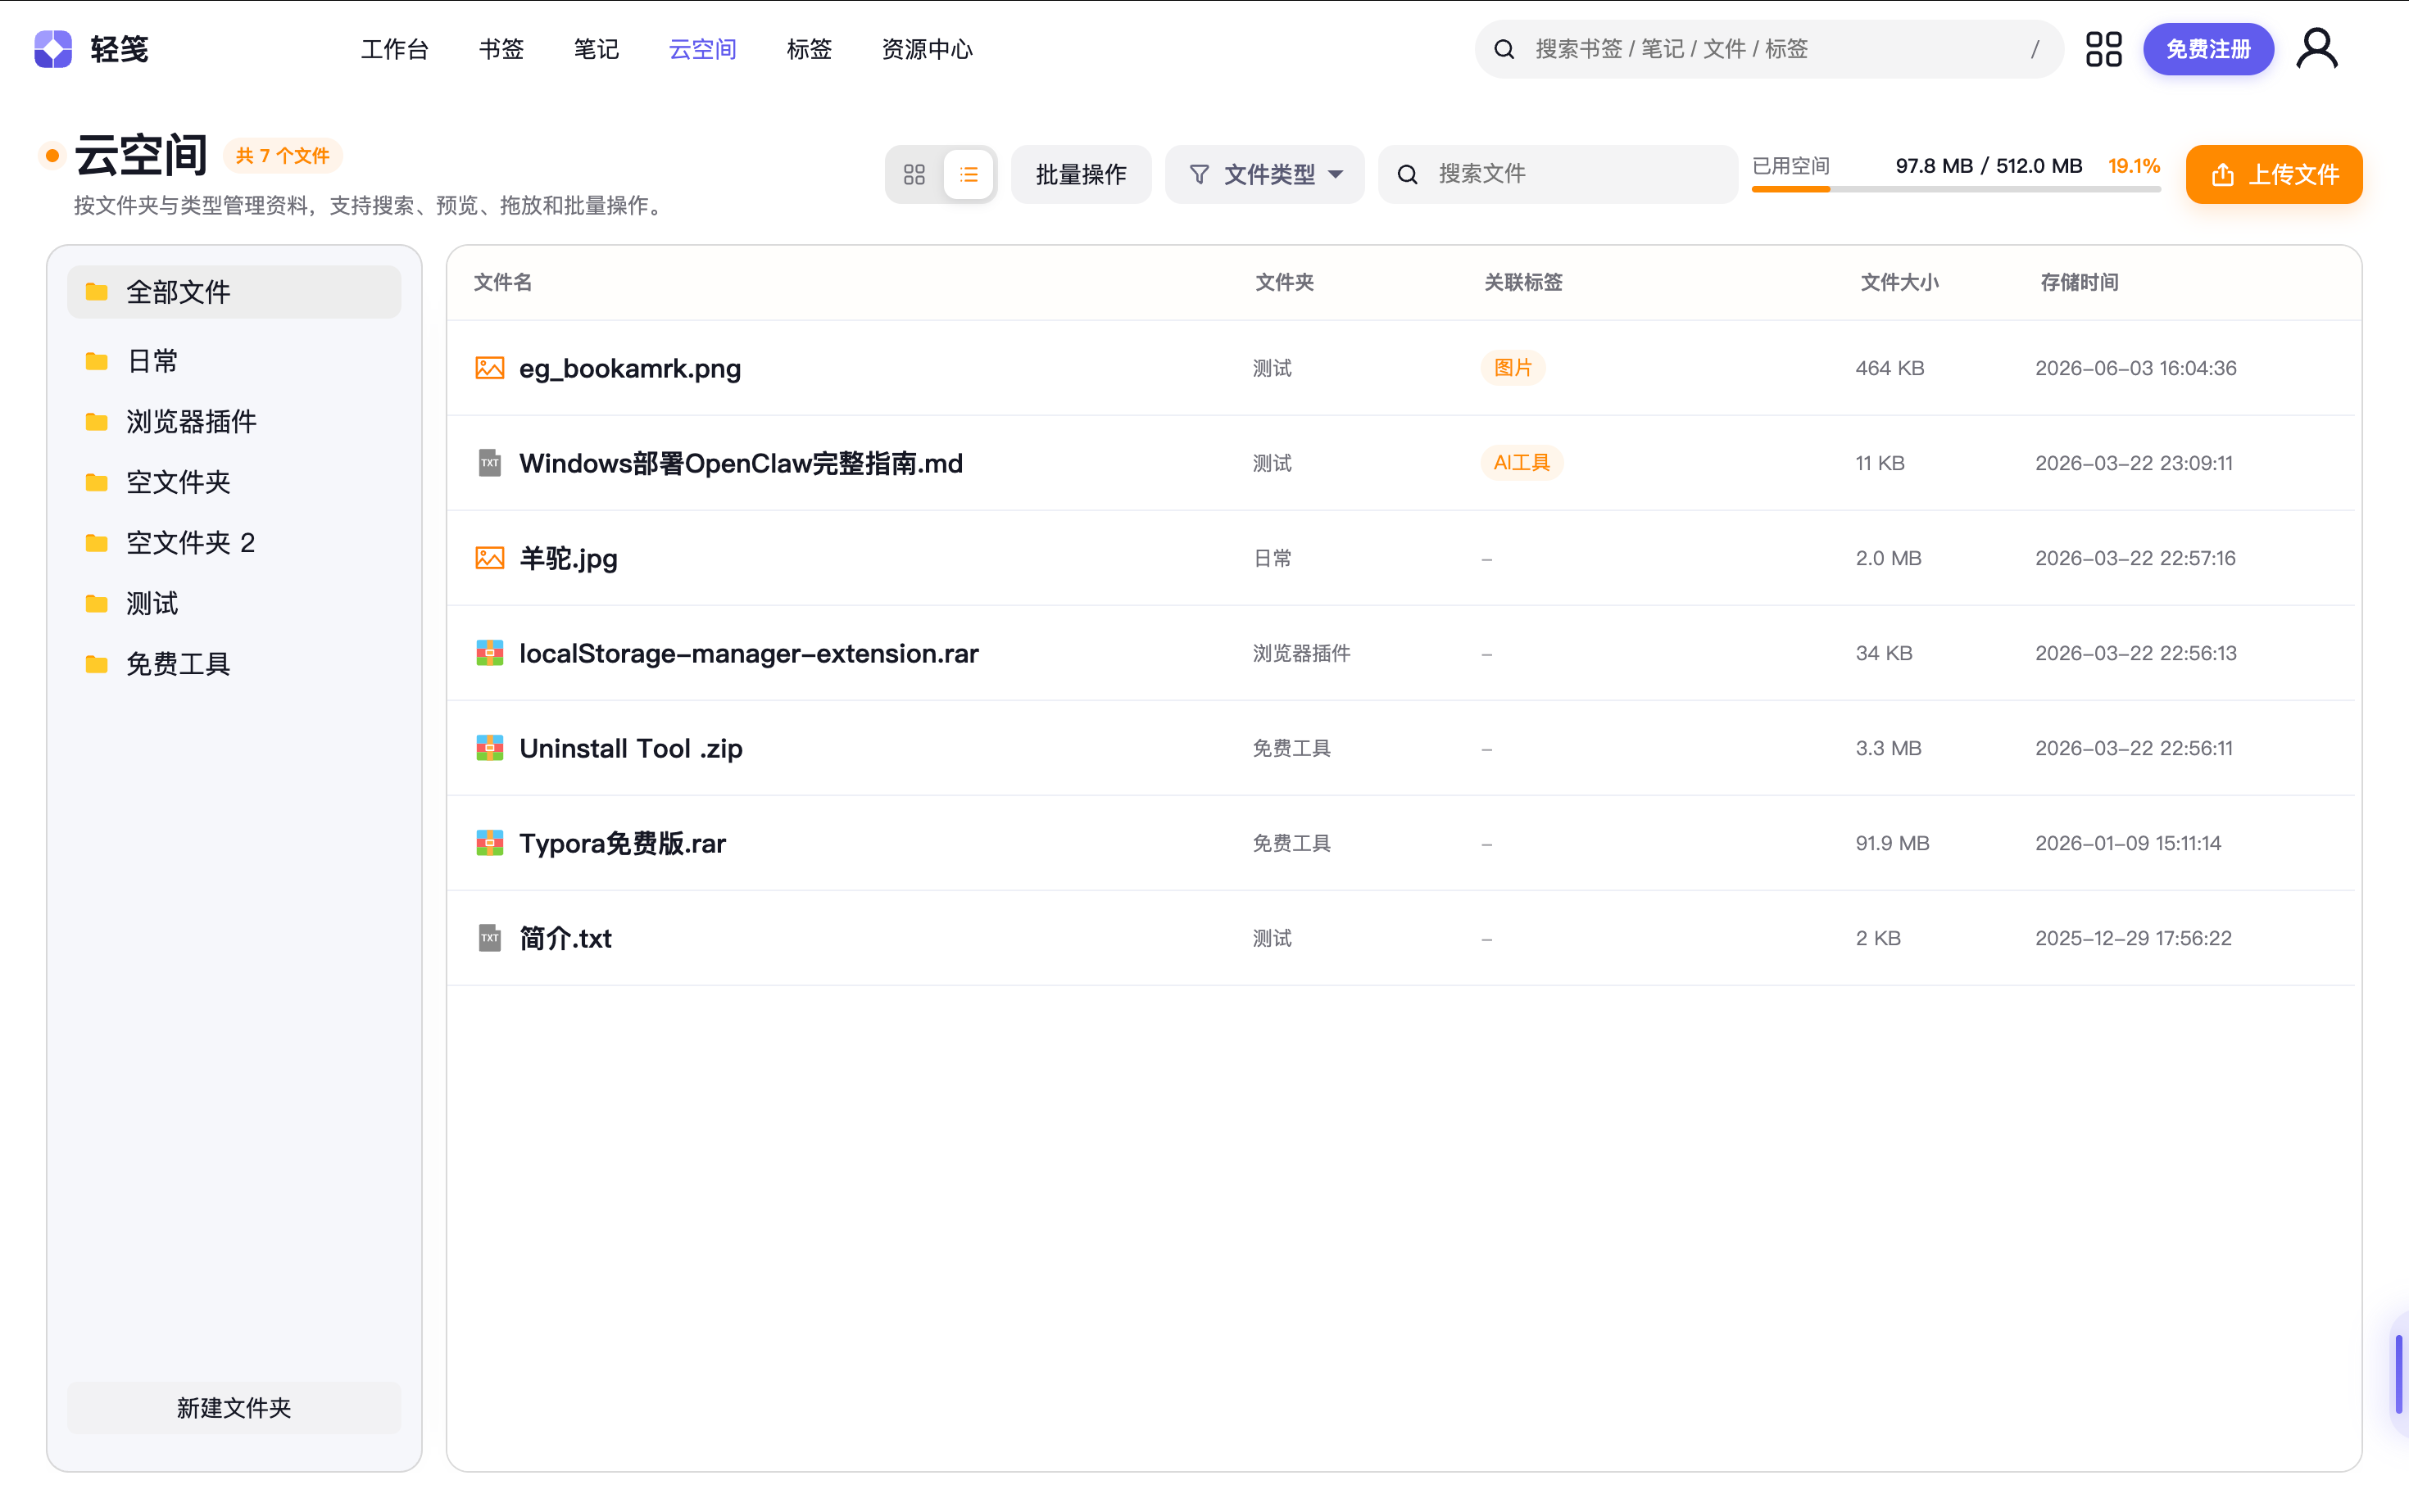
Task: Open the user profile avatar icon
Action: 2317,49
